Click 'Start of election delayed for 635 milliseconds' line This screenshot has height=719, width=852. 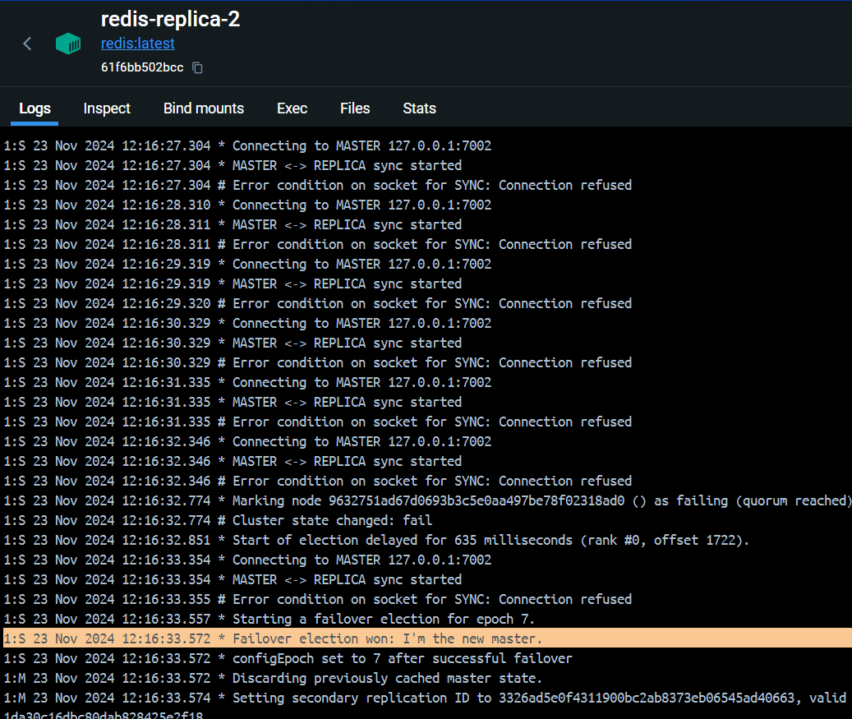[376, 540]
